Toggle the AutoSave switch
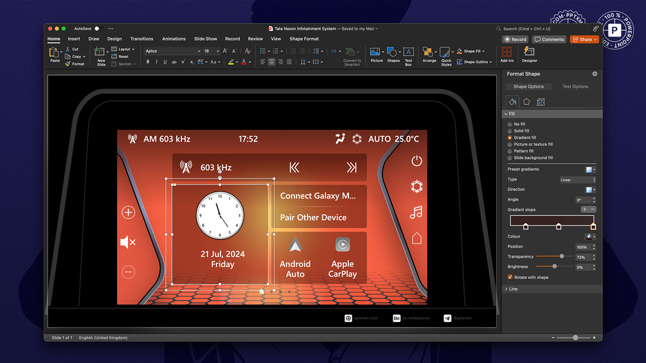The image size is (646, 363). coord(98,28)
